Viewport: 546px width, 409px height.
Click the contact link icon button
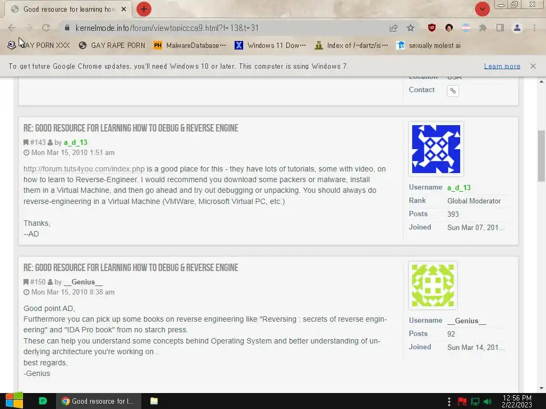pyautogui.click(x=453, y=91)
